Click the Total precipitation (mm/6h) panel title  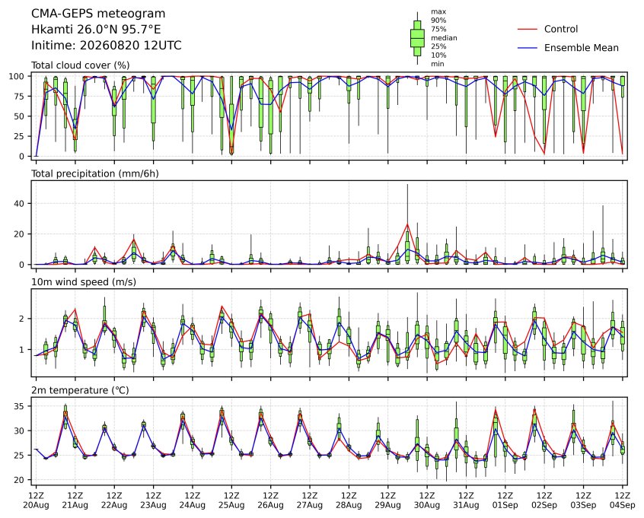[95, 173]
